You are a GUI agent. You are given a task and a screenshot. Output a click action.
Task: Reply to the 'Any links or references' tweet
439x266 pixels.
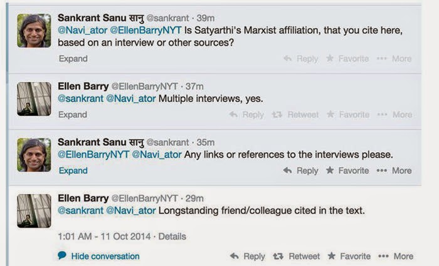[x=301, y=170]
